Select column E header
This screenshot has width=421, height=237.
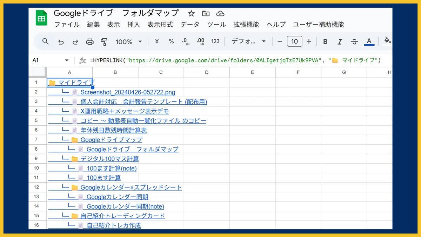[252, 72]
